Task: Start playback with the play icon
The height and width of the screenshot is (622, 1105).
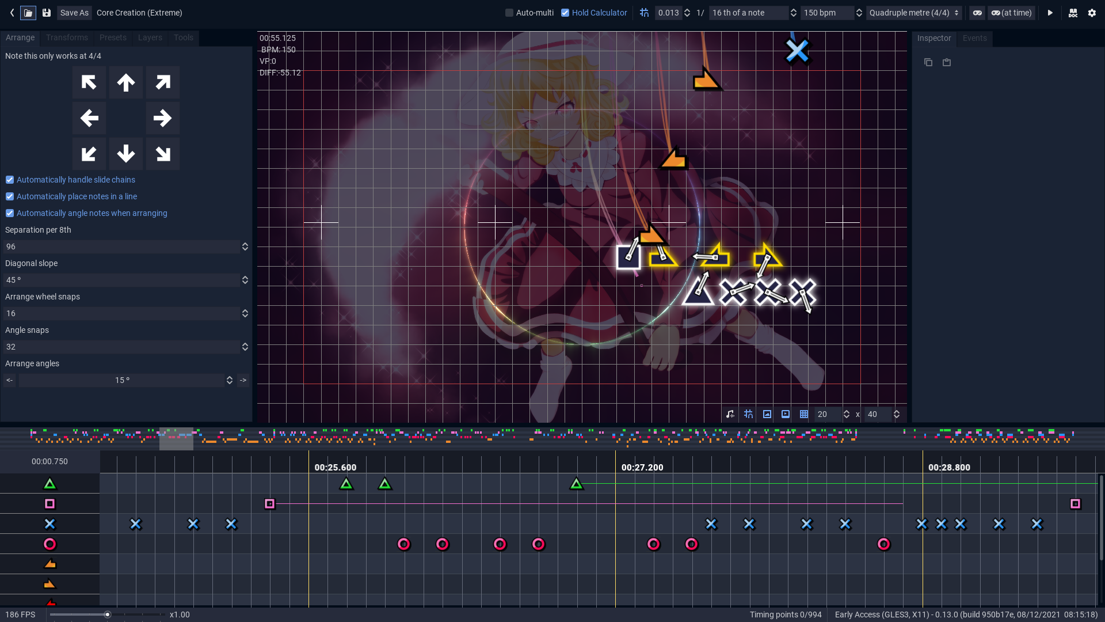Action: coord(1050,13)
